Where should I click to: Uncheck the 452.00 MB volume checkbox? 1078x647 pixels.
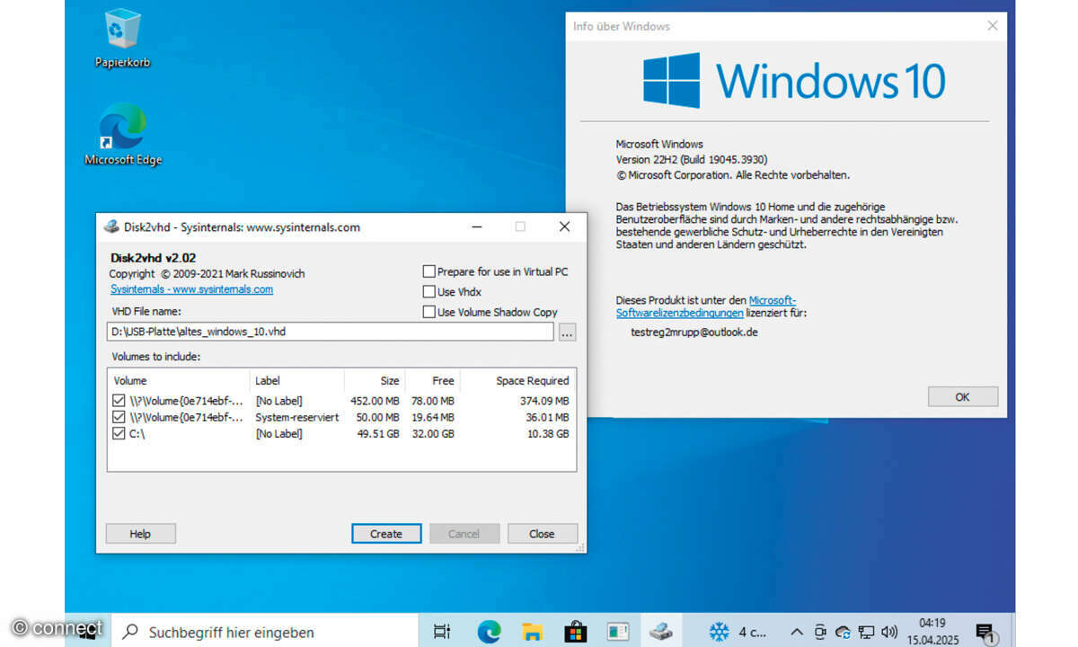tap(119, 401)
